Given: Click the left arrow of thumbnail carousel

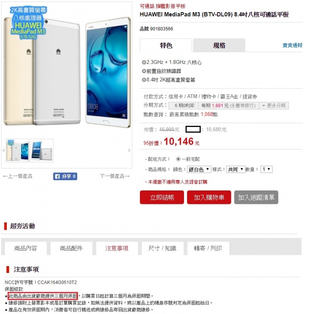Looking at the screenshot, I should pos(3,150).
